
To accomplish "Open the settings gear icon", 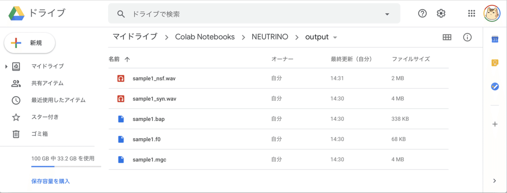I will click(x=441, y=13).
